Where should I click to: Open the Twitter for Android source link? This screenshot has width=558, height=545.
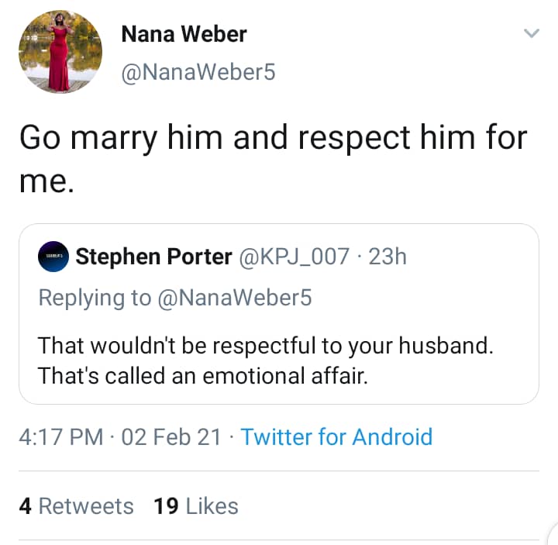coord(336,436)
